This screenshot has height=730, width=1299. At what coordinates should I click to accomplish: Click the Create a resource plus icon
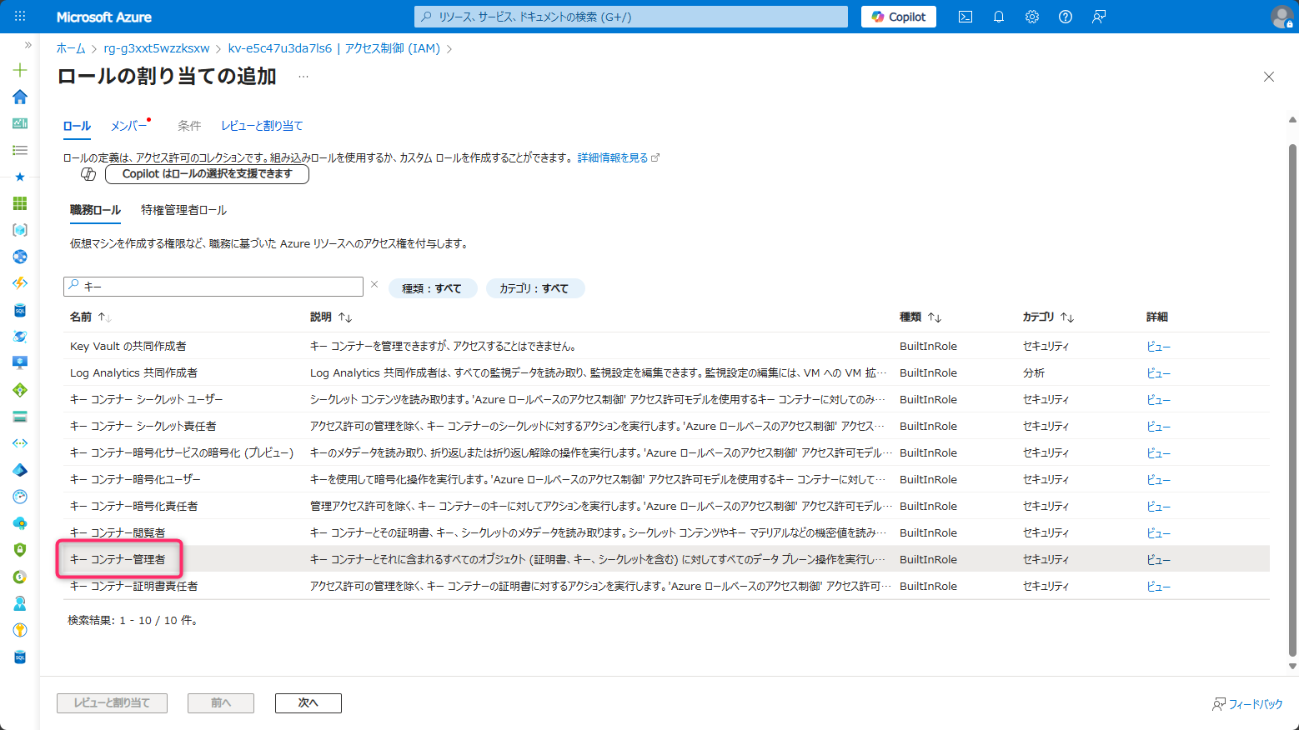[20, 70]
